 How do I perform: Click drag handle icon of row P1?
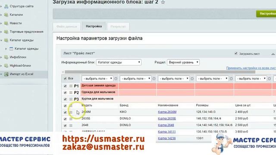tap(71, 86)
